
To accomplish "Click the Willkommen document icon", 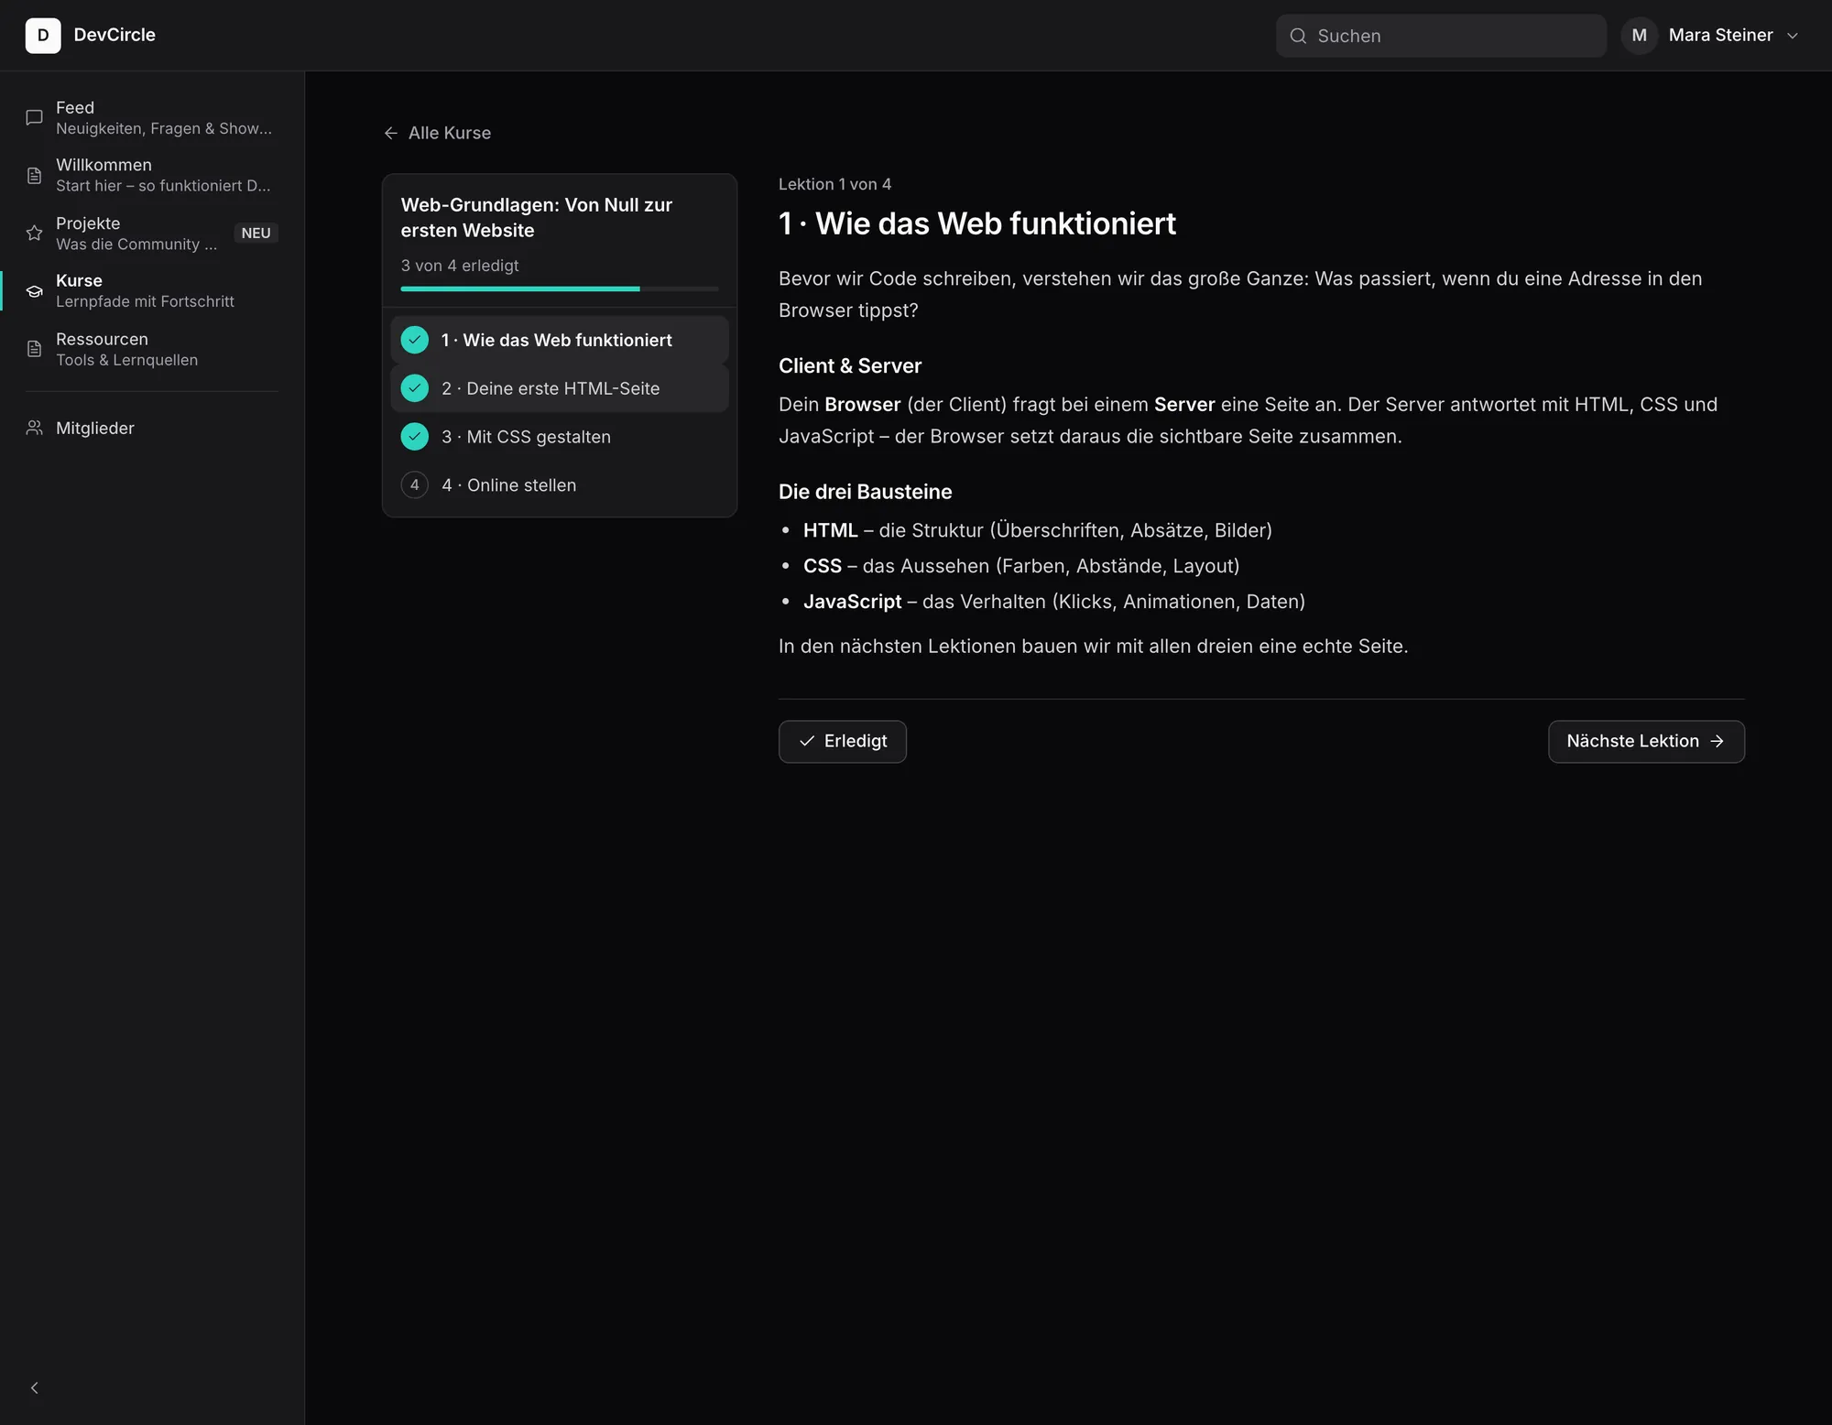I will pos(34,175).
